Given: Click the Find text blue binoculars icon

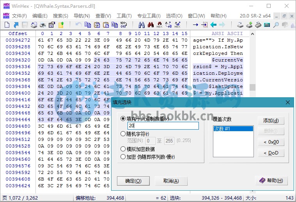Looking at the screenshot, I should tap(142, 25).
